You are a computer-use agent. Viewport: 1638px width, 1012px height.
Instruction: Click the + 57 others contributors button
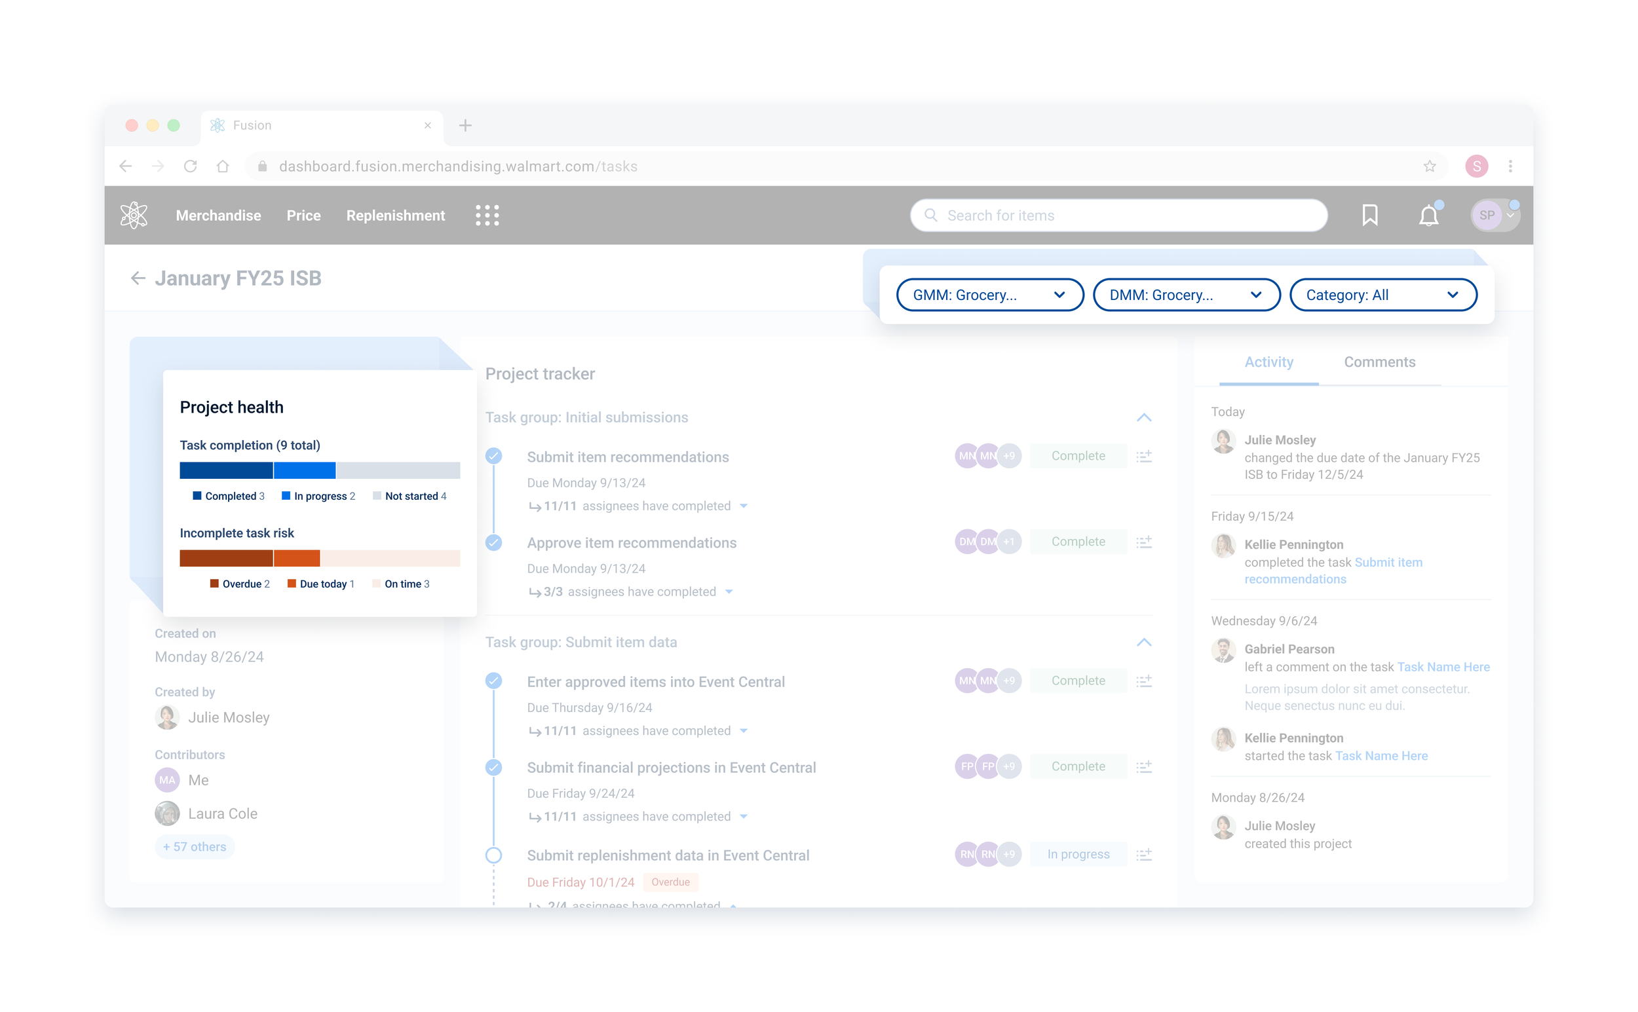click(x=195, y=847)
